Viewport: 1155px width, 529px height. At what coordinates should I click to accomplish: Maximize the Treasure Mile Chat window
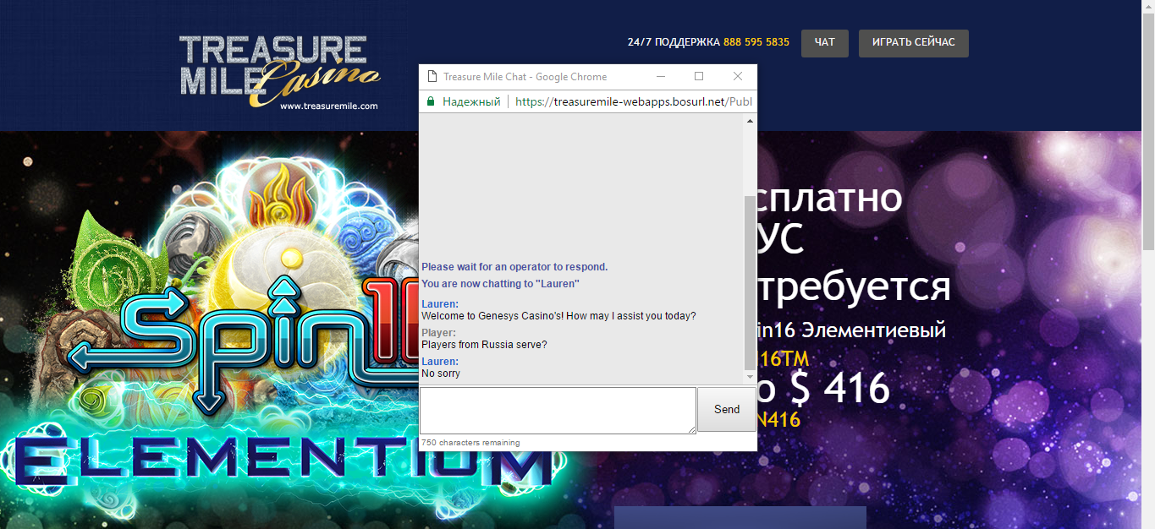click(699, 76)
